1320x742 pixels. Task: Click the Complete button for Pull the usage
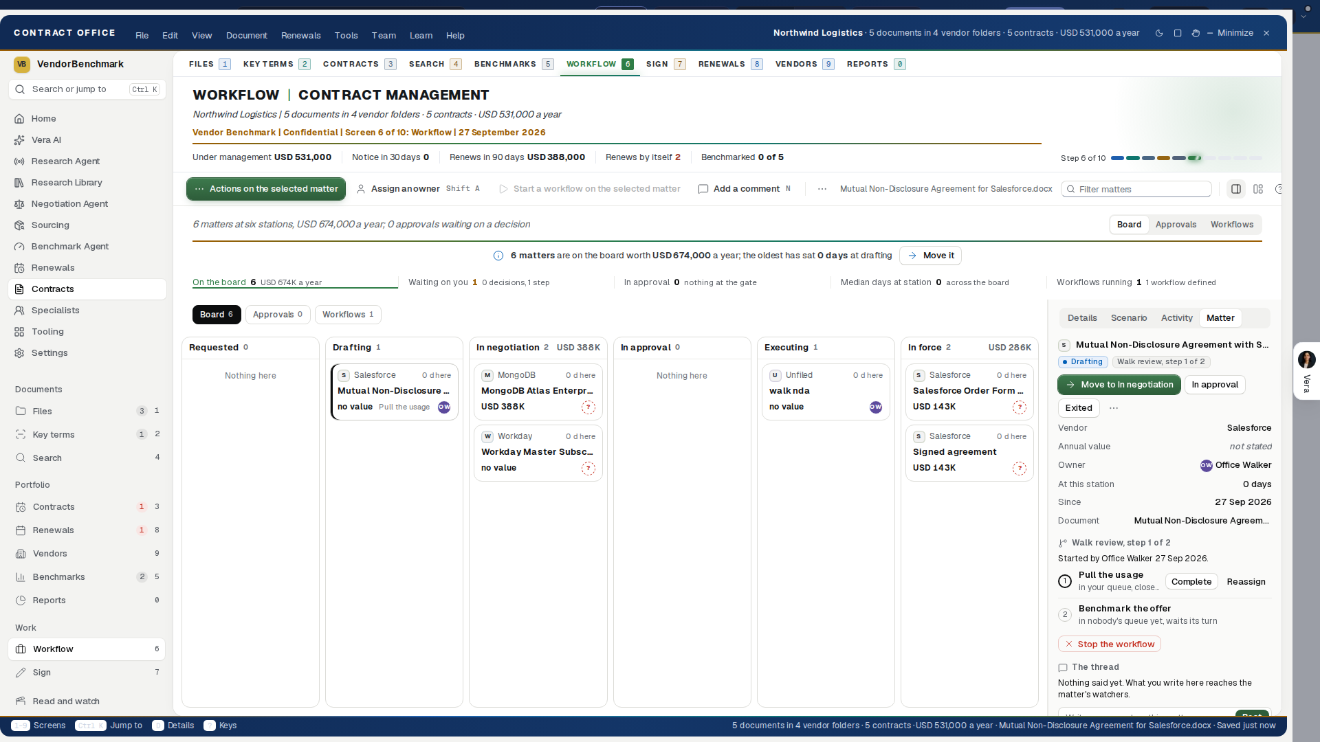1191,582
